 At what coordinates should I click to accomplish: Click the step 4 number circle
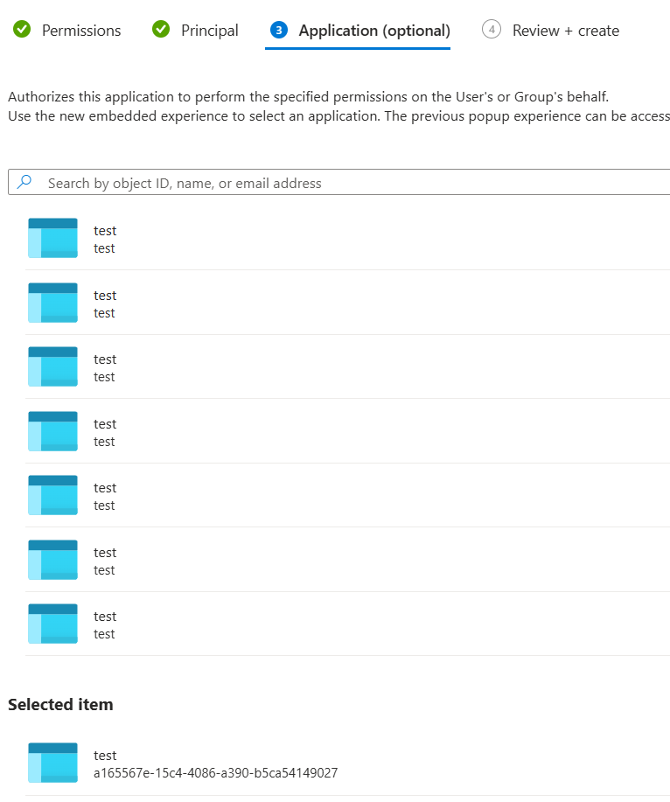pyautogui.click(x=492, y=30)
